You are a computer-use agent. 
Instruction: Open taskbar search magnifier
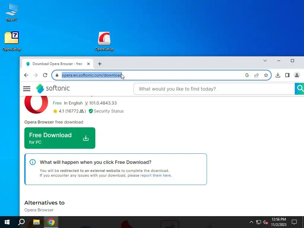(21, 222)
